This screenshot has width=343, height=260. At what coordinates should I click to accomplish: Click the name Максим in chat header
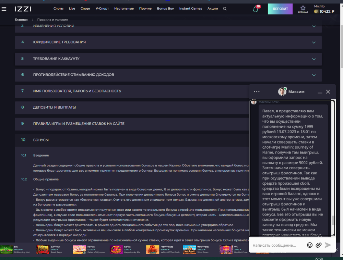296,92
